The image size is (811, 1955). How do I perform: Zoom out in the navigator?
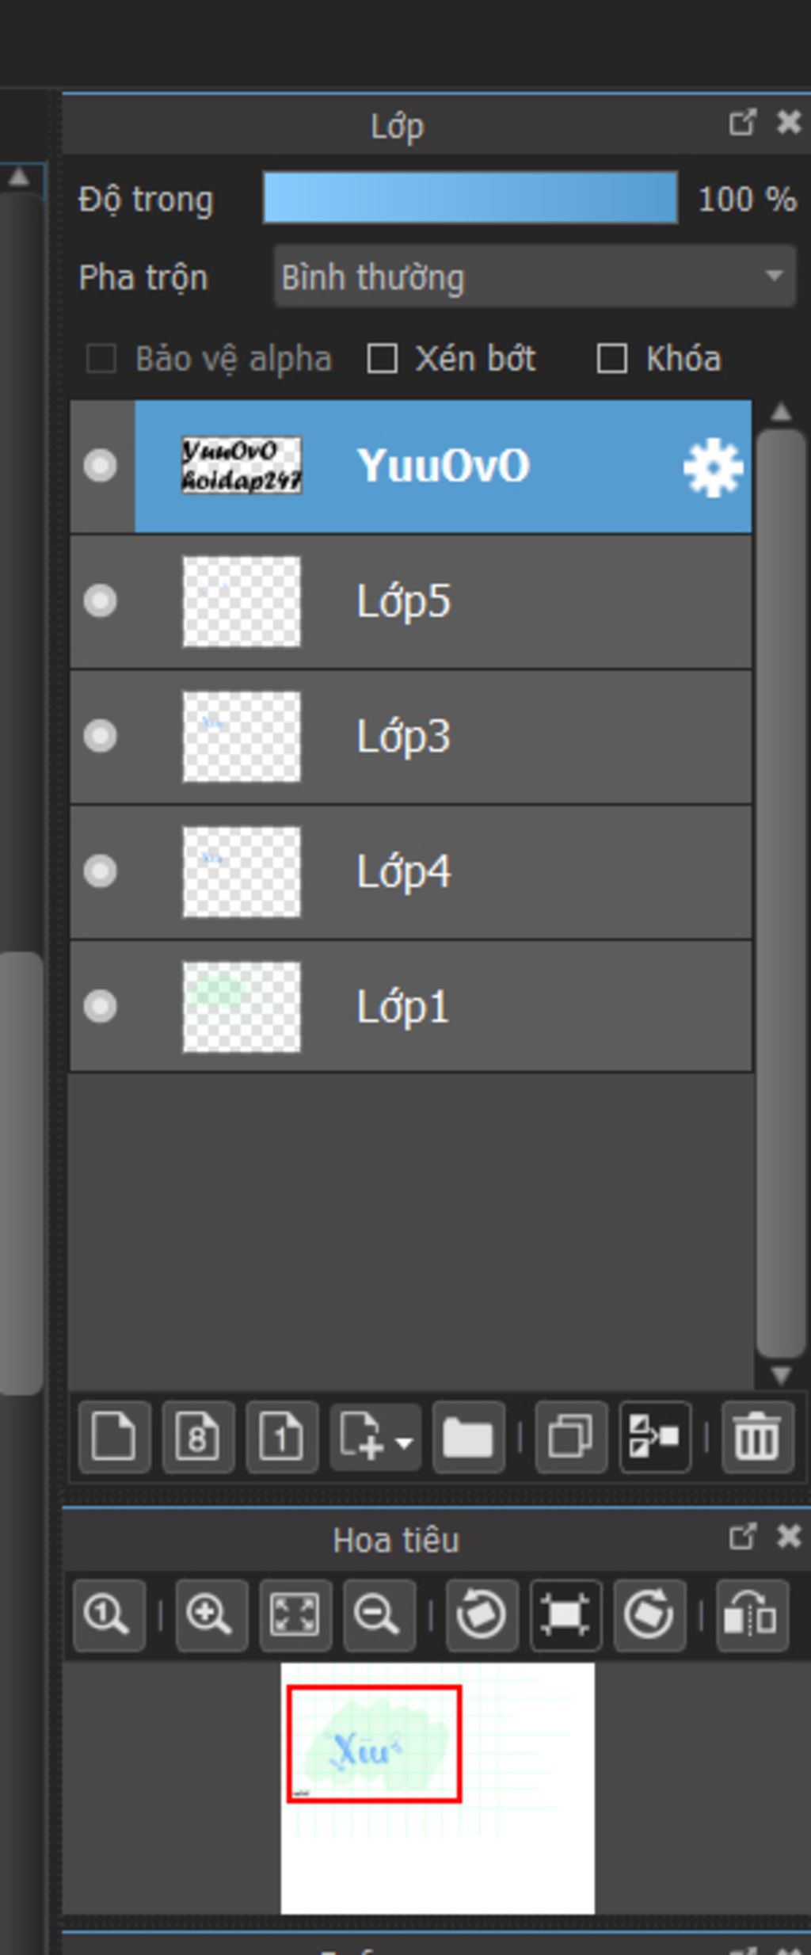click(379, 1615)
